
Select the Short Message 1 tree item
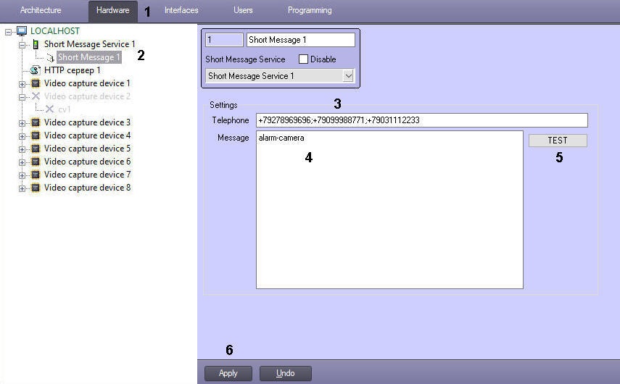[89, 57]
